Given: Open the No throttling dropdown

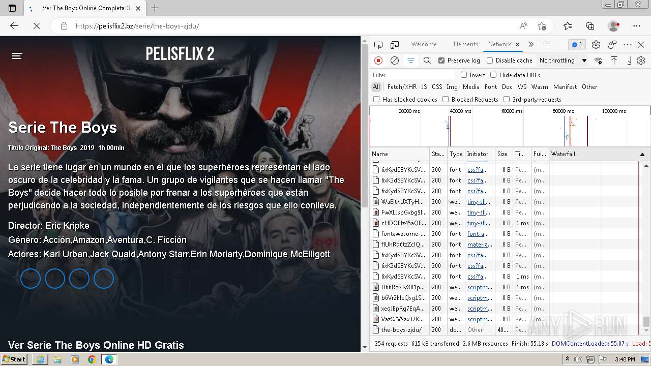Looking at the screenshot, I should coord(563,60).
